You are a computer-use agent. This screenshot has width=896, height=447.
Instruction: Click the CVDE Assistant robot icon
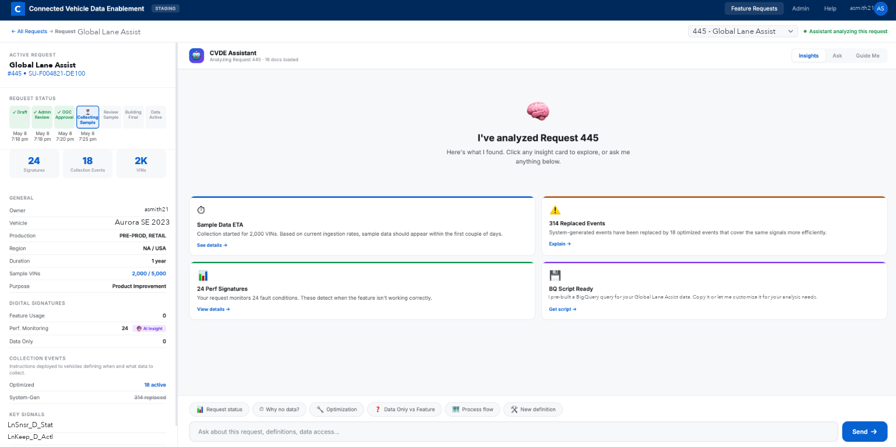click(196, 55)
